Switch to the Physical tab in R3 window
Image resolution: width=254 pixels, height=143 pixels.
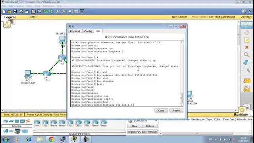(x=75, y=31)
